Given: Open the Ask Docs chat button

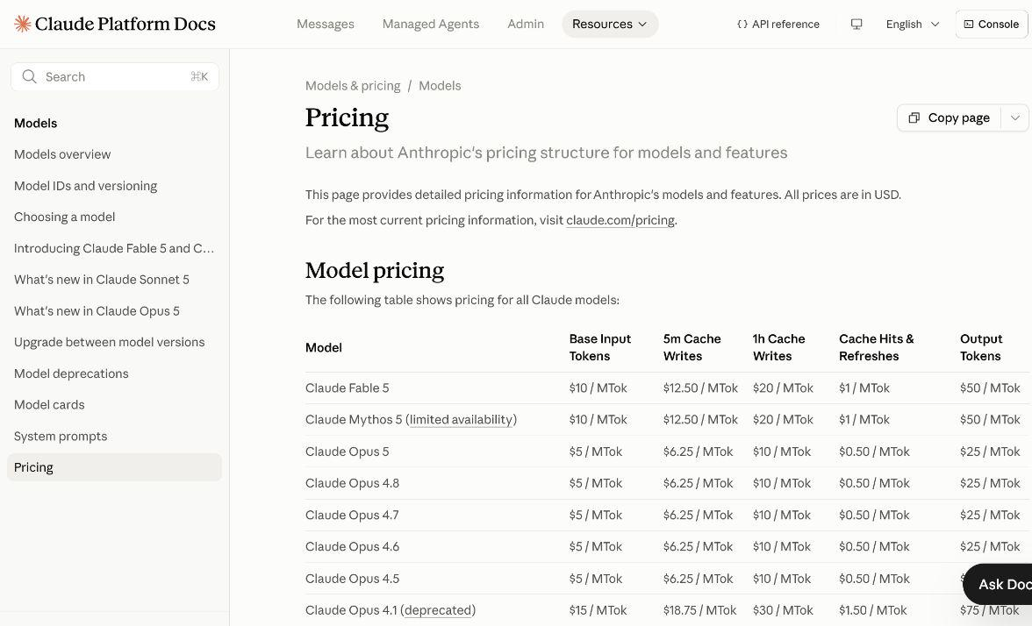Looking at the screenshot, I should (997, 585).
